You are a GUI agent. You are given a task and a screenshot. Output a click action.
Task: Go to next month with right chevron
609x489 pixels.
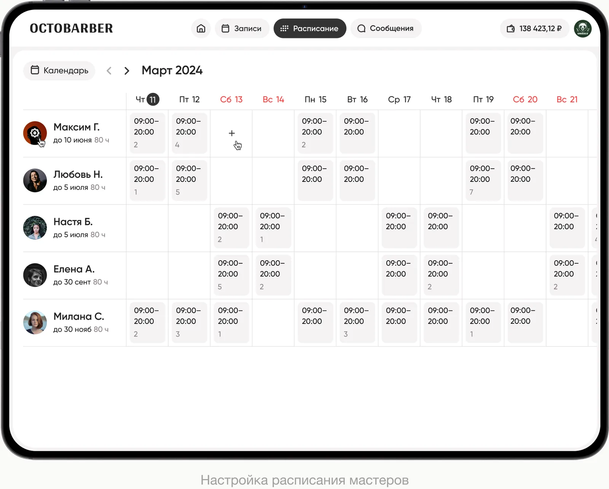click(127, 71)
